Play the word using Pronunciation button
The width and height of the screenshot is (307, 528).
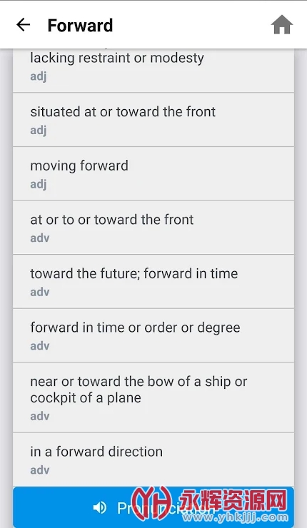coord(153,507)
